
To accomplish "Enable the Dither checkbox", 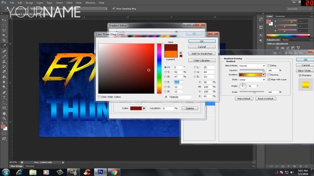I will pos(269,66).
